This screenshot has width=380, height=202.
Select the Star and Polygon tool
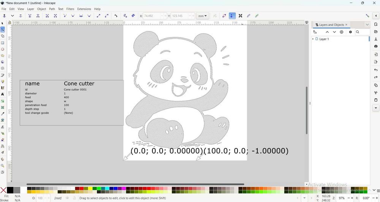[2, 55]
